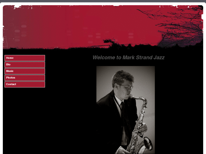206x154 pixels.
Task: View the Photos page
Action: [25, 78]
